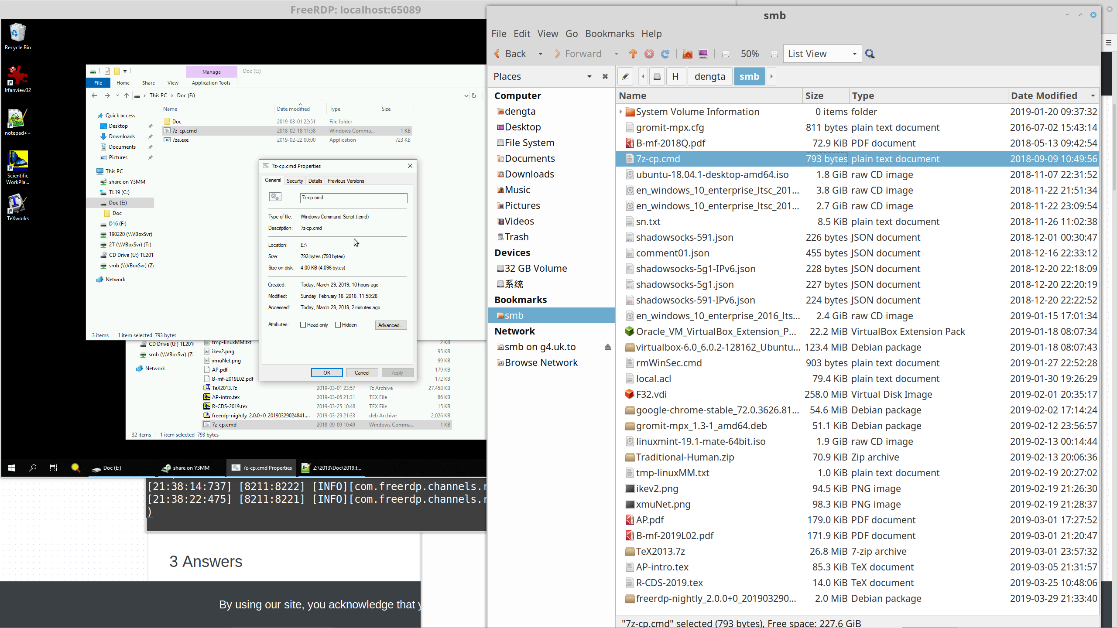This screenshot has width=1117, height=628.
Task: Refresh the smb folder view
Action: point(665,54)
